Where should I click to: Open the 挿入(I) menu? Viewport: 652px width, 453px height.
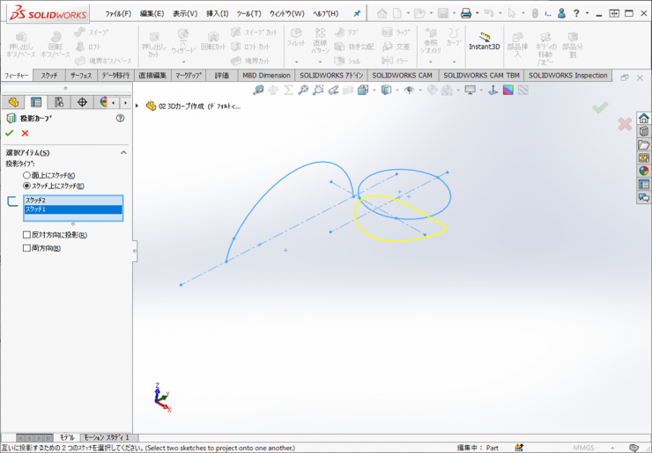point(217,14)
